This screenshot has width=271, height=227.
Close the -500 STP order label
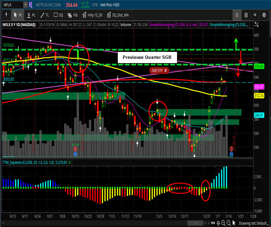point(165,70)
